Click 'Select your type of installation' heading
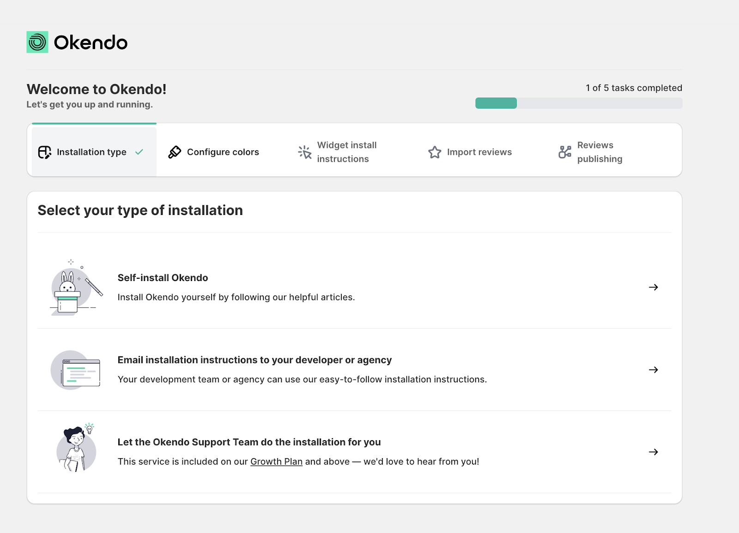The image size is (739, 533). click(x=140, y=210)
